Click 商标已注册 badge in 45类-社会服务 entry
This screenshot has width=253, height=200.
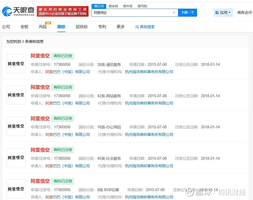point(63,150)
